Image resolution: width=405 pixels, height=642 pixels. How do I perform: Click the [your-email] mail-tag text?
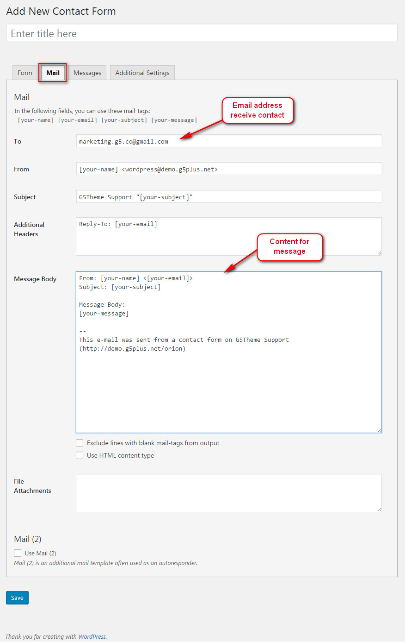click(x=77, y=120)
